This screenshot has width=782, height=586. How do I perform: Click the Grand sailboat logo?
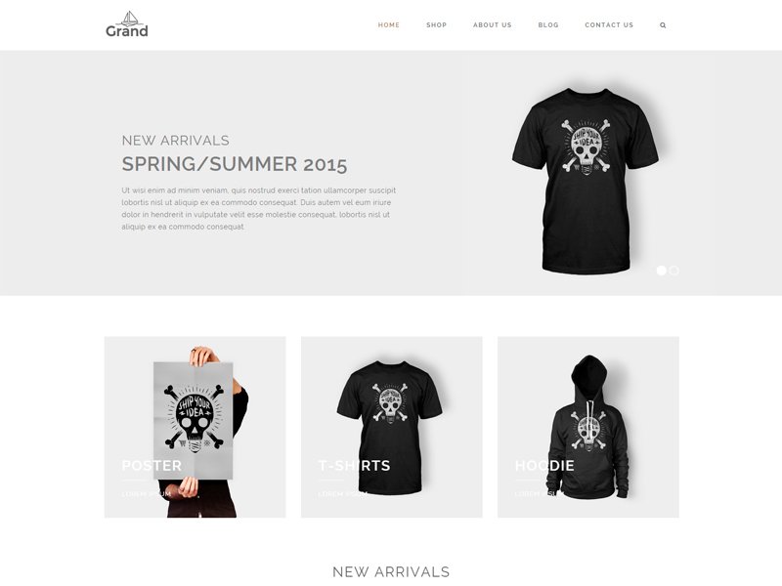coord(127,24)
